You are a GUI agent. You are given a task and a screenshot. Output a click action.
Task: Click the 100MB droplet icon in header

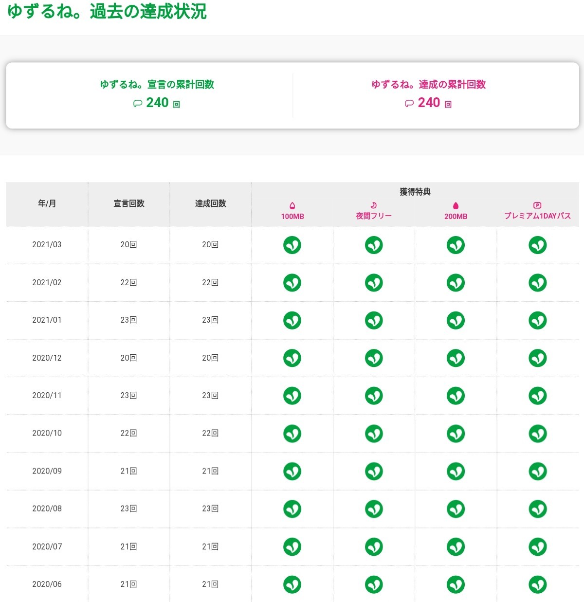(x=292, y=205)
